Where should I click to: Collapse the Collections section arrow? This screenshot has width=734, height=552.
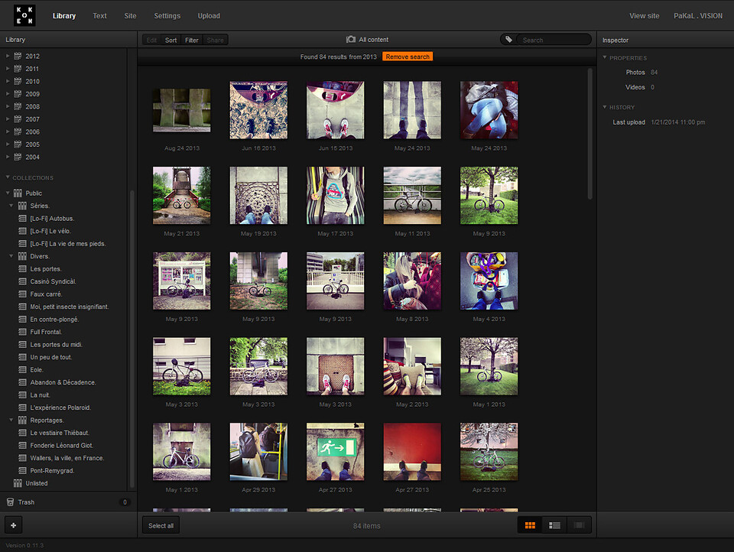click(x=8, y=177)
